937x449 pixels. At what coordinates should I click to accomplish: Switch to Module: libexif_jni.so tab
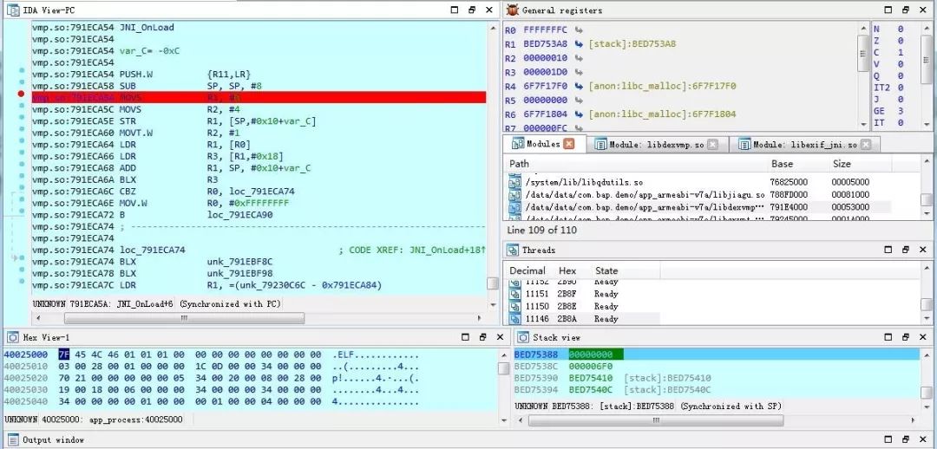[804, 145]
